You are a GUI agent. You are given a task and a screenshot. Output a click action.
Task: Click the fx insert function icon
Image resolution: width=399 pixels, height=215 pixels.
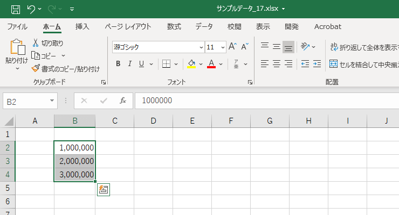[x=122, y=101]
